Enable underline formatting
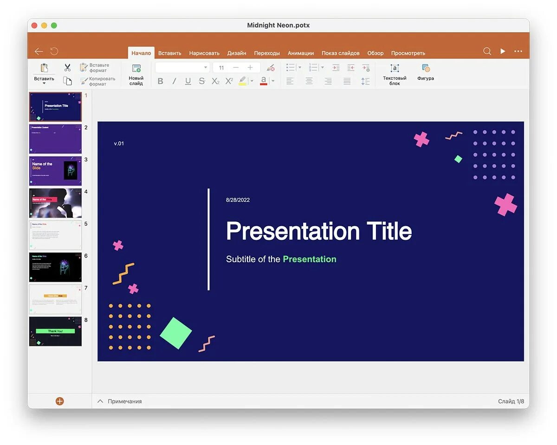Viewport: 557px width, 445px height. click(188, 81)
